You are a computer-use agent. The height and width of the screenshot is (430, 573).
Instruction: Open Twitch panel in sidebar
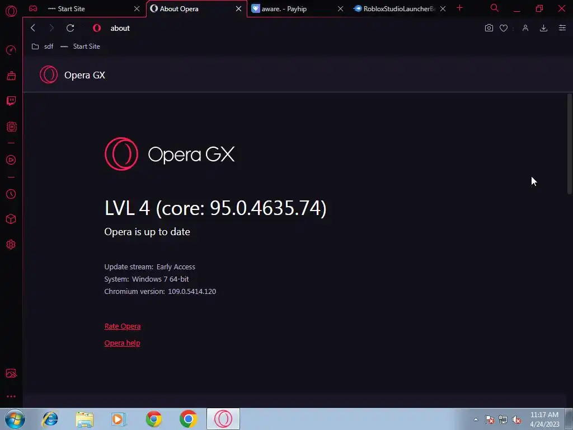click(x=11, y=101)
